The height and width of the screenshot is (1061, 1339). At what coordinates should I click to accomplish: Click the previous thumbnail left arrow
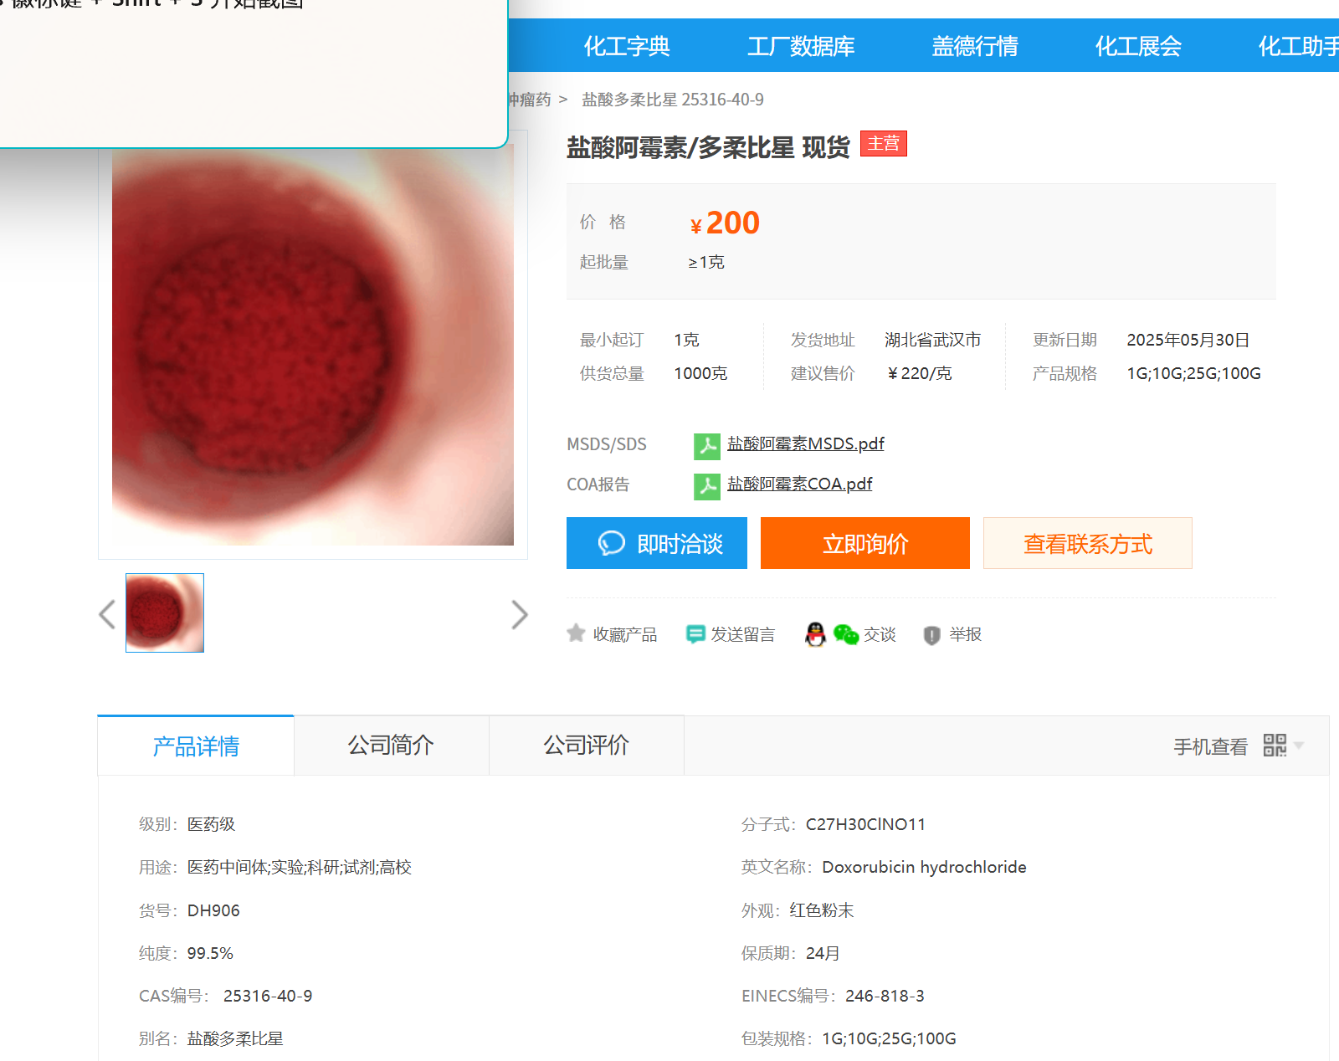point(107,614)
